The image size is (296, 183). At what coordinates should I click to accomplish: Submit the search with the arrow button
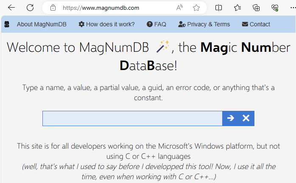click(230, 118)
